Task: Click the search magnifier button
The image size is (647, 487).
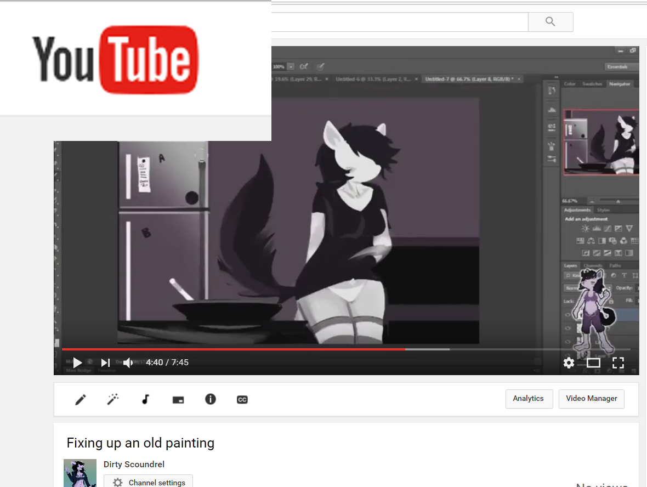Action: [x=550, y=21]
